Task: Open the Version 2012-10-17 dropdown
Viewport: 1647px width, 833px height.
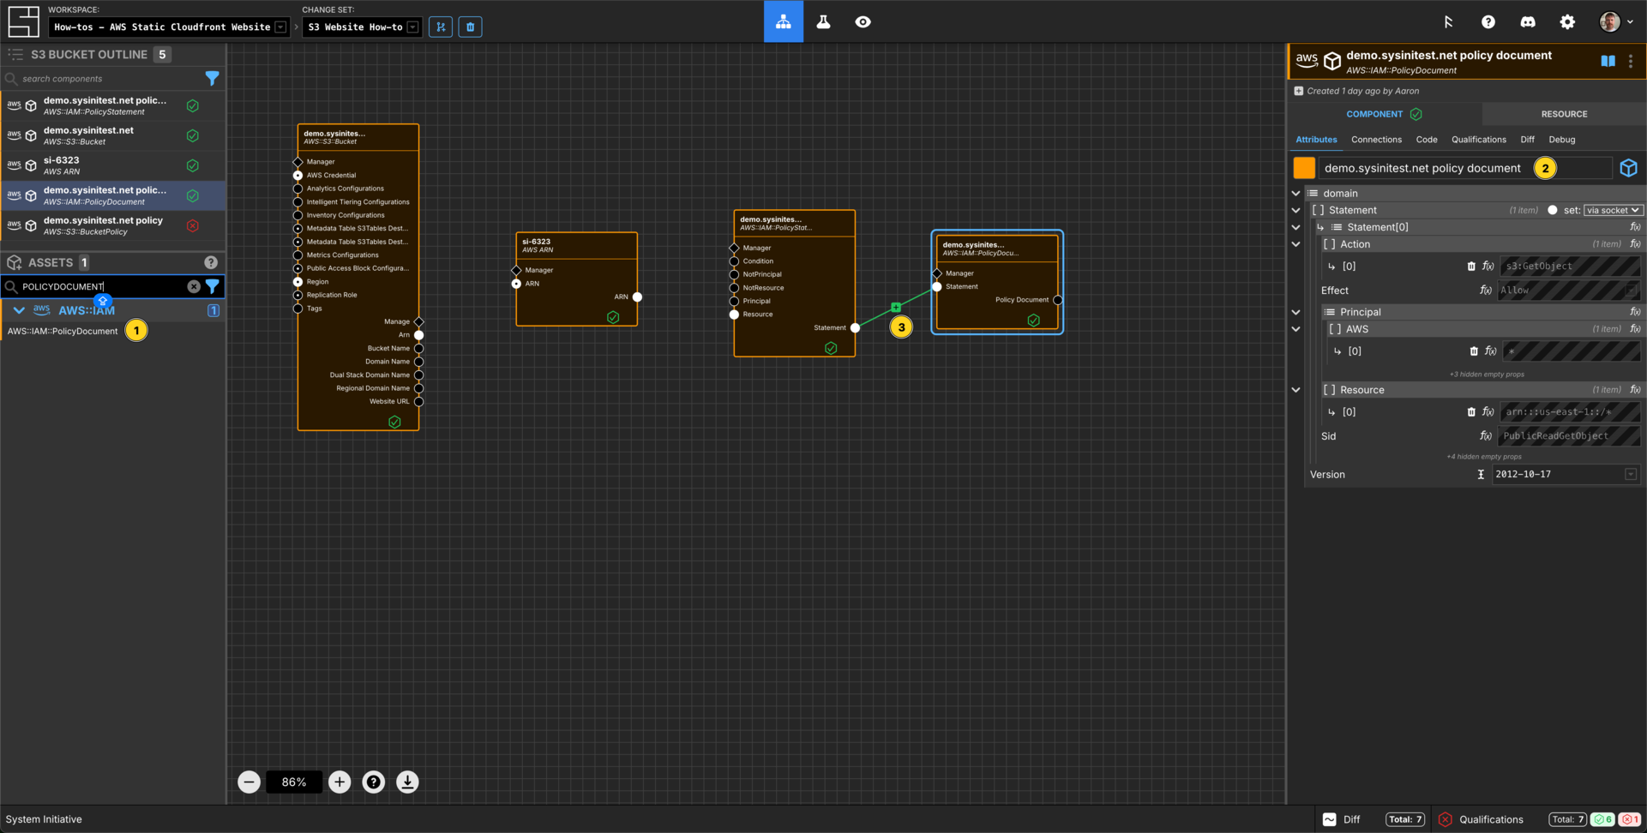Action: click(x=1566, y=474)
